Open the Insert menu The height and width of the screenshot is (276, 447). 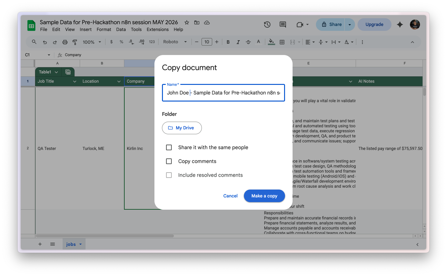(86, 30)
